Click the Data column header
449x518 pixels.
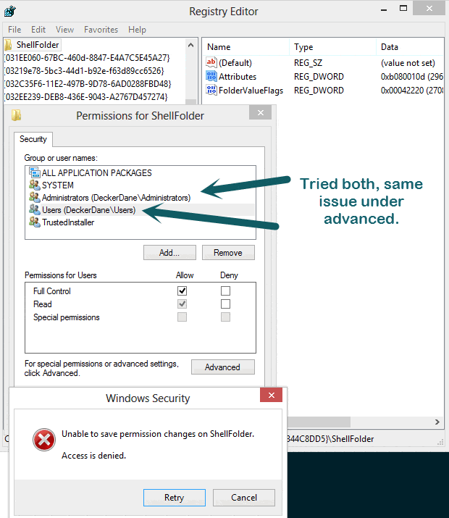click(x=410, y=47)
